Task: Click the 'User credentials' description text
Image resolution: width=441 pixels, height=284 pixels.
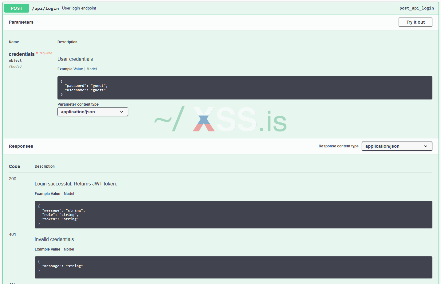Action: coord(75,59)
